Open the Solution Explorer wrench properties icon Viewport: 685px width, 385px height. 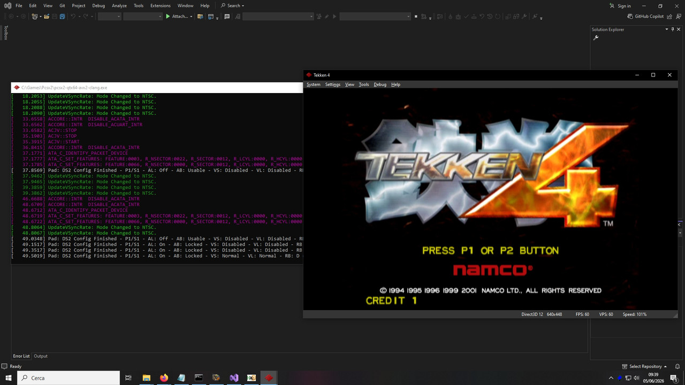coord(596,37)
